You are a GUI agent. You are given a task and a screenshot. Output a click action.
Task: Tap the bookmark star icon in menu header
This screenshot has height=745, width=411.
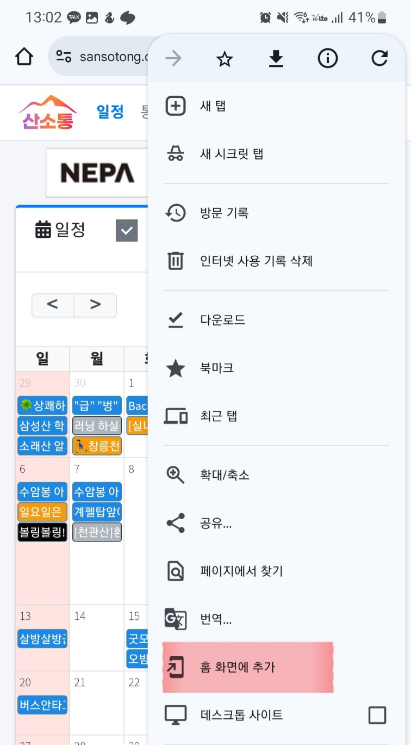[x=225, y=59]
